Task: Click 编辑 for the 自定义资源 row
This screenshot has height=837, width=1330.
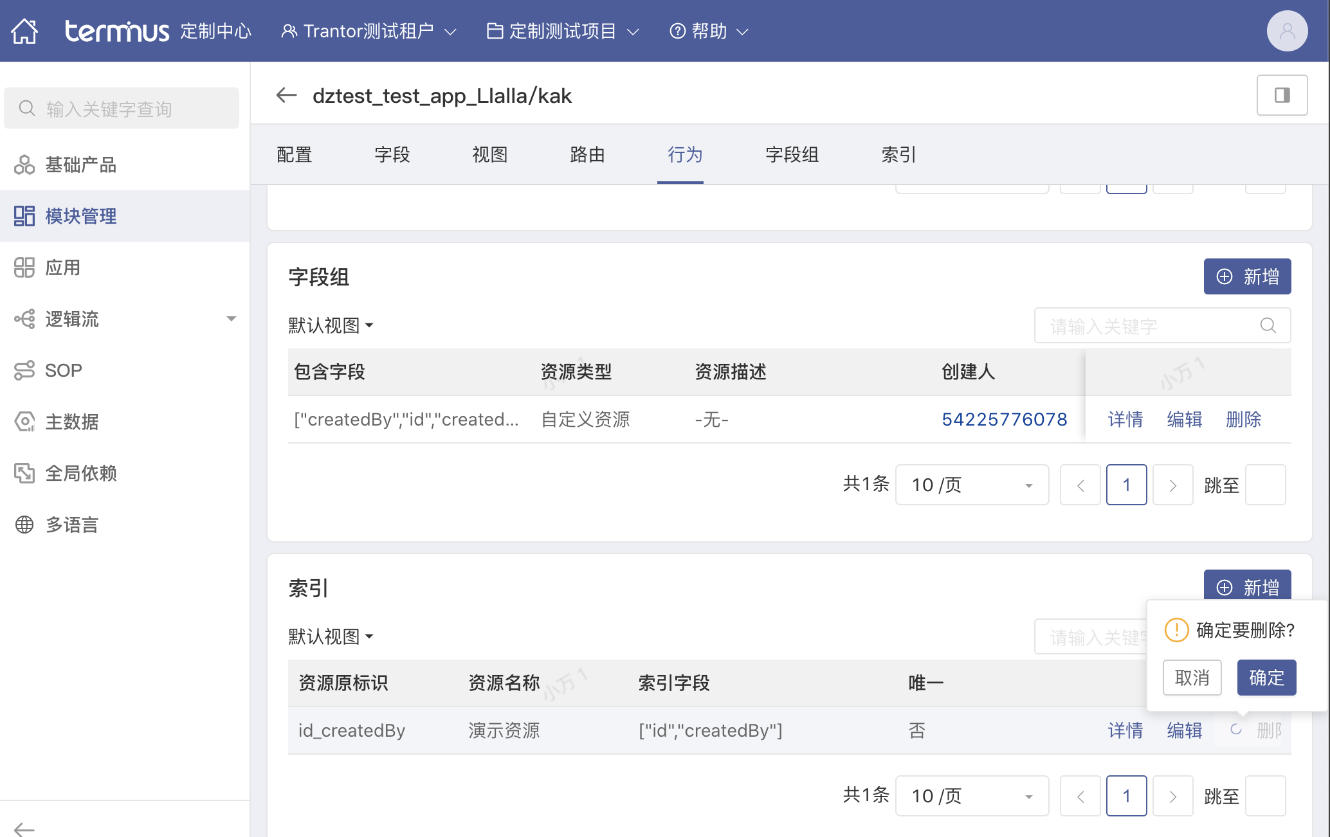Action: click(x=1185, y=419)
